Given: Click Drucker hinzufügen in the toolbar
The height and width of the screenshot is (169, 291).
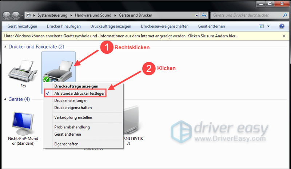Looking at the screenshot, I should click(x=64, y=26).
